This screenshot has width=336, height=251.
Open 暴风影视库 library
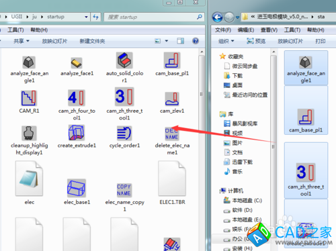241,123
